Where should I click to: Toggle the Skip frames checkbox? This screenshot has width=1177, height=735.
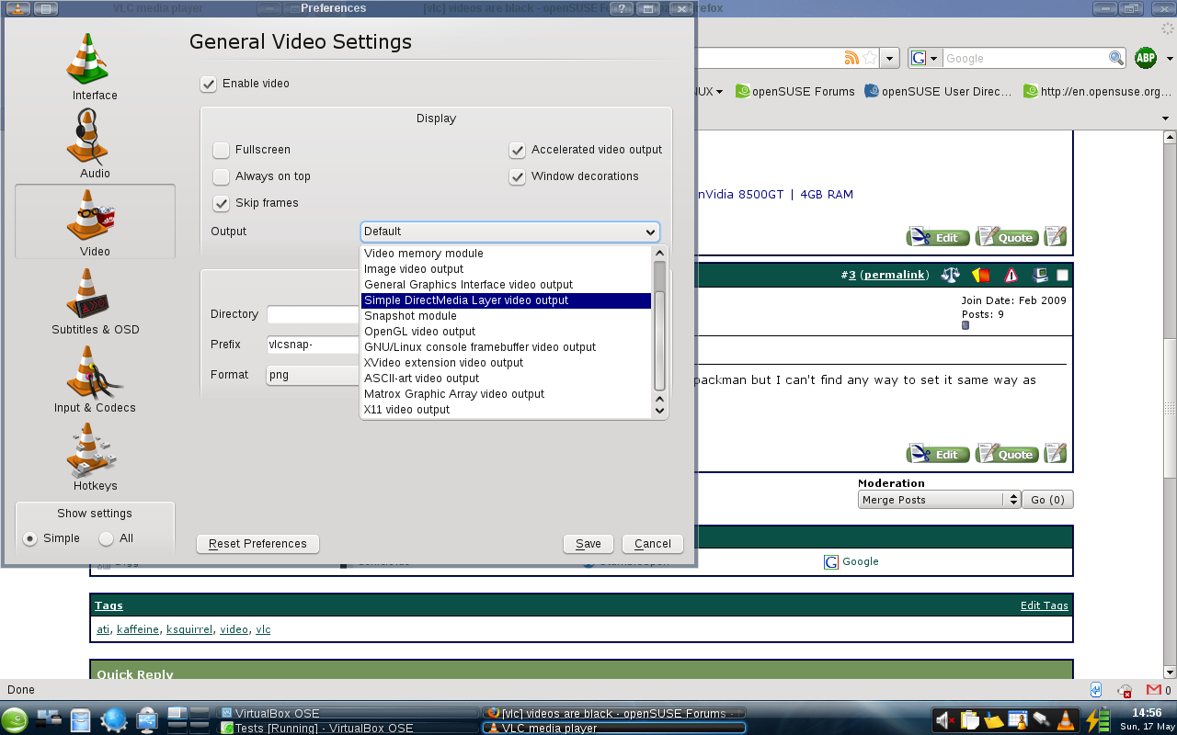tap(221, 203)
